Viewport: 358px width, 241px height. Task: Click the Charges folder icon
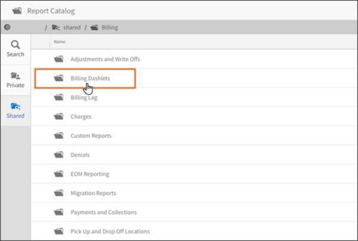(x=58, y=116)
